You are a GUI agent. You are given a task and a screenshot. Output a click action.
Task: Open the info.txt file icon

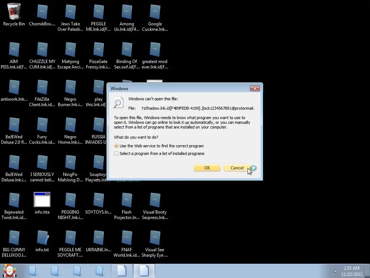(42, 241)
